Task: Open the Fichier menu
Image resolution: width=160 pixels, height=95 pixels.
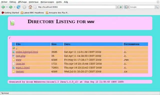Action: [4, 2]
